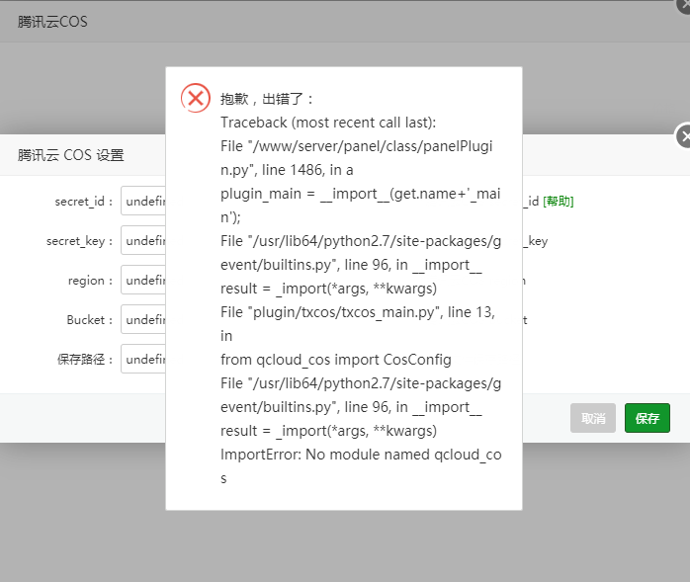Click the region label
Screen dimensions: 690x582
point(90,281)
